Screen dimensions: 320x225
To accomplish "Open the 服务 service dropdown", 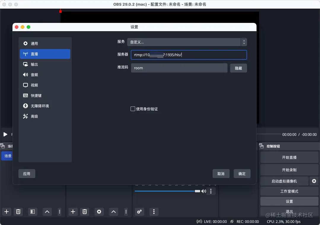I will [x=187, y=42].
